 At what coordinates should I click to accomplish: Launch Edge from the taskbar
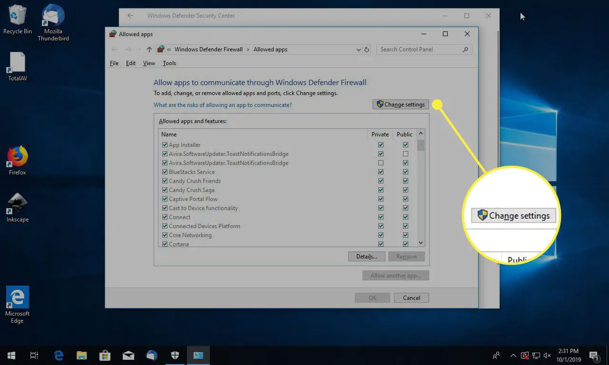coord(59,355)
